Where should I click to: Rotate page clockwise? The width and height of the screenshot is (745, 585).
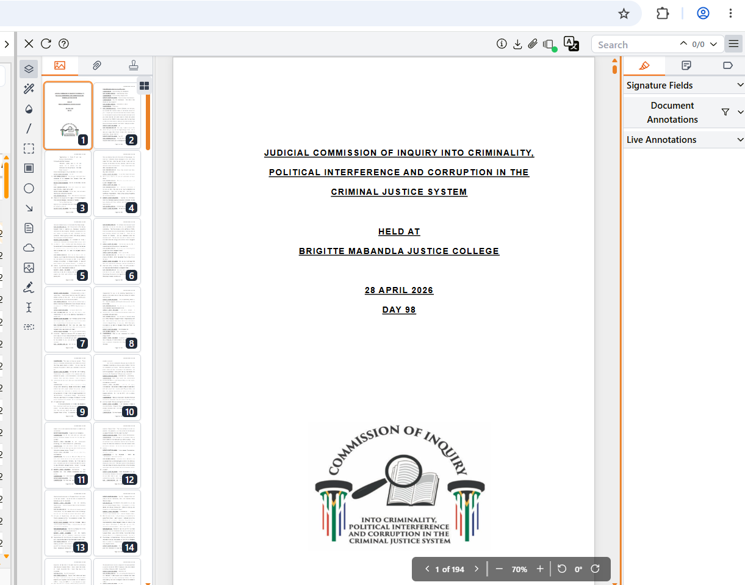tap(596, 569)
